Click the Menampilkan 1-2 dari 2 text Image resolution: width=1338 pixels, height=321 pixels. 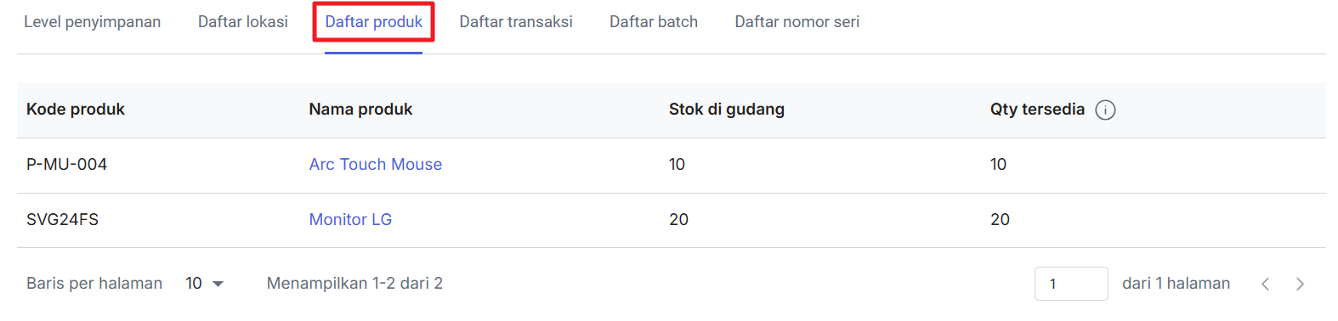354,284
